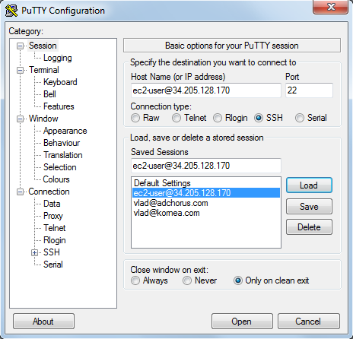Select the Raw connection type
The image size is (353, 339).
(135, 118)
